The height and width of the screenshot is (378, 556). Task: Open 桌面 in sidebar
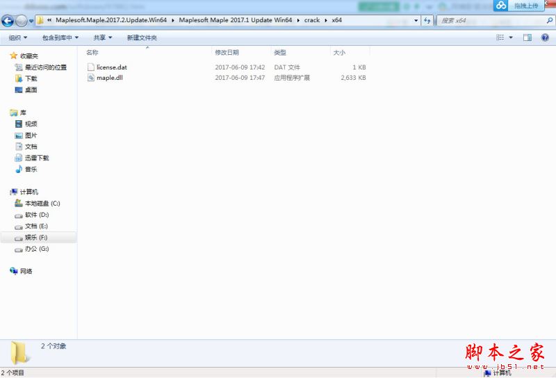31,90
